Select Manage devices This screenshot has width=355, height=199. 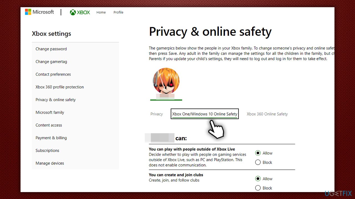[x=50, y=163]
